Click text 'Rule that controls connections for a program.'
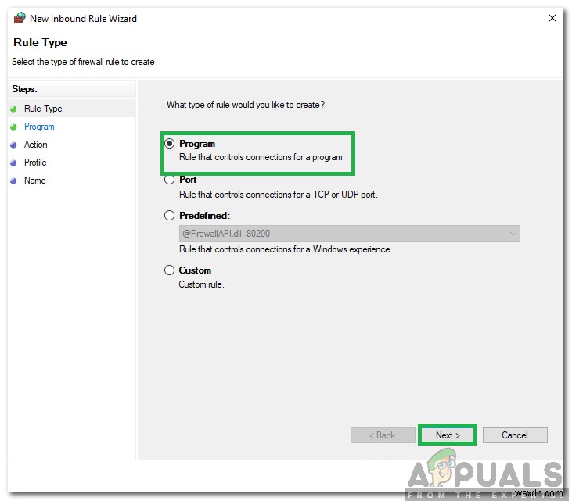This screenshot has width=572, height=501. tap(262, 157)
